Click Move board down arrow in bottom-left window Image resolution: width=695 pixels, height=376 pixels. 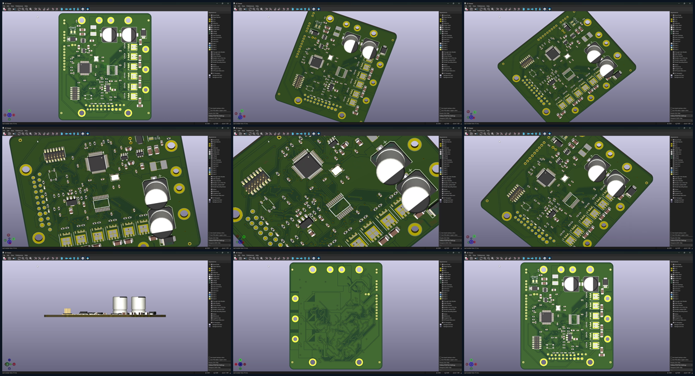[78, 258]
